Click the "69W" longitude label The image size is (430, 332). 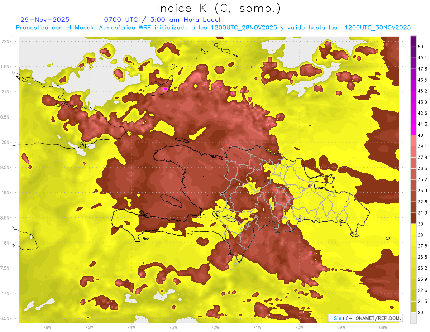pyautogui.click(x=341, y=327)
